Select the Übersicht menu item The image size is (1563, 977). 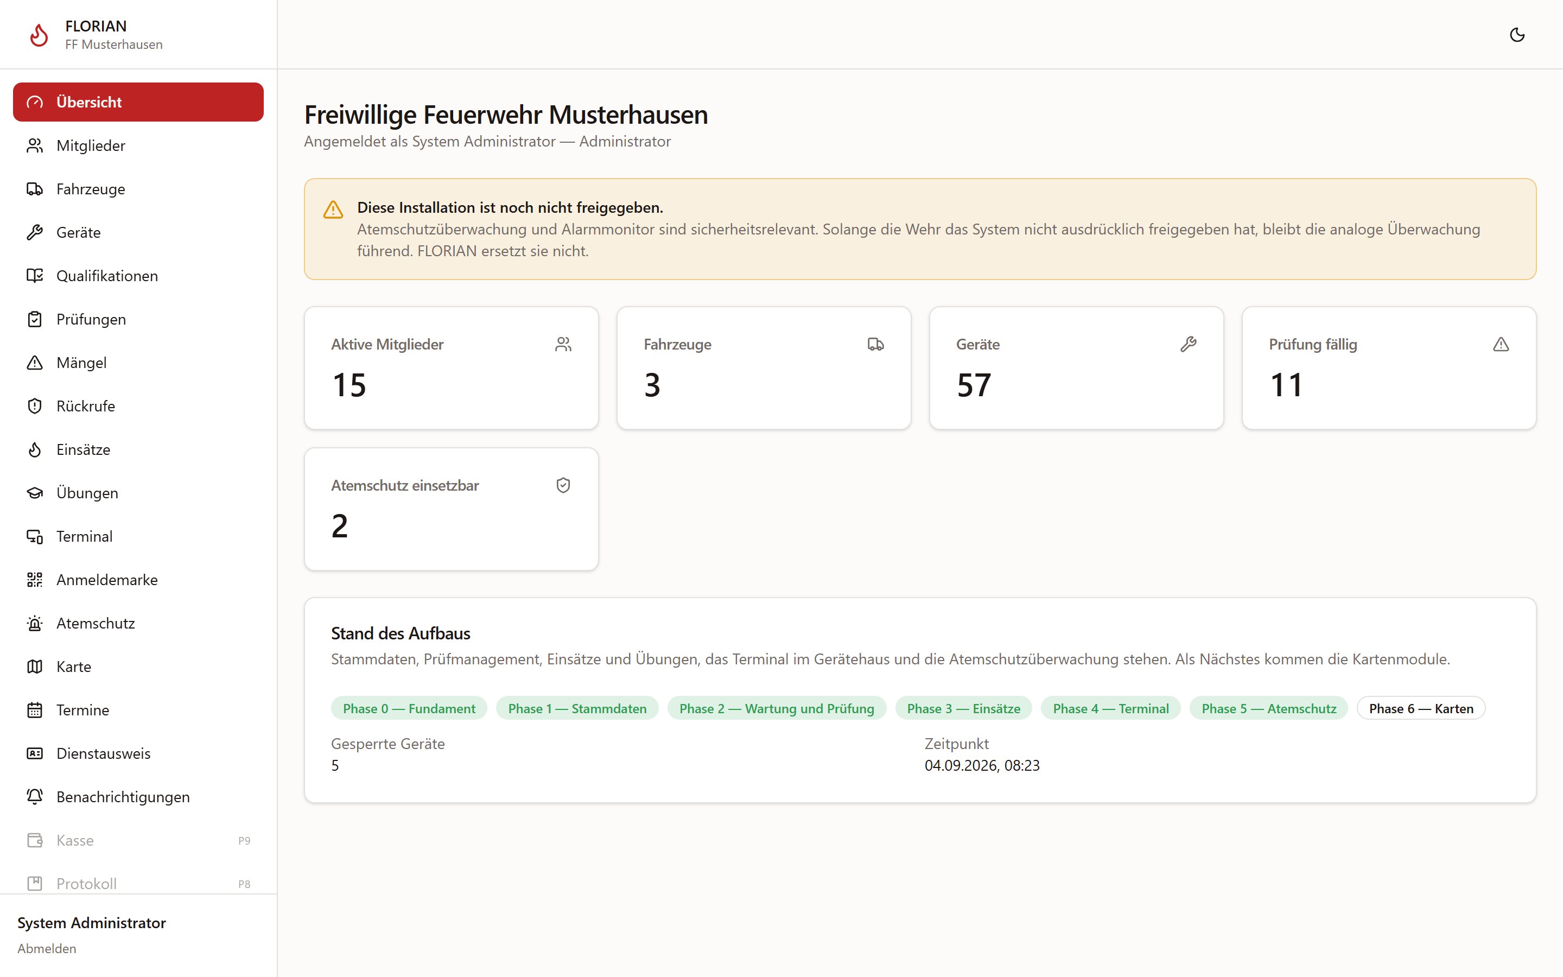tap(138, 102)
